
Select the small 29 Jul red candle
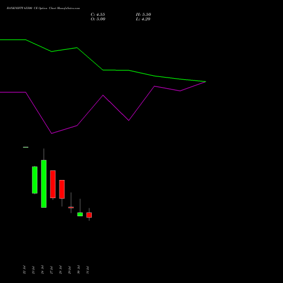pyautogui.click(x=71, y=207)
